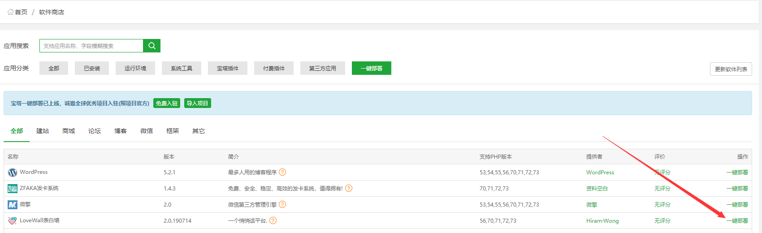
Task: Open the Hiram-Wong provider link
Action: pyautogui.click(x=602, y=221)
